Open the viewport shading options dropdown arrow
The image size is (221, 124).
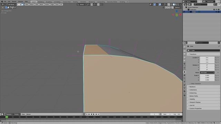[x=180, y=4]
